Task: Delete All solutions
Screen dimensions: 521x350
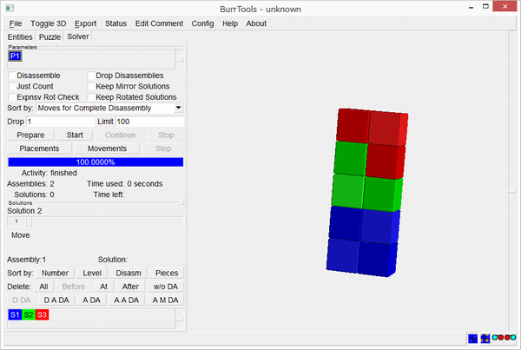Action: pos(43,287)
